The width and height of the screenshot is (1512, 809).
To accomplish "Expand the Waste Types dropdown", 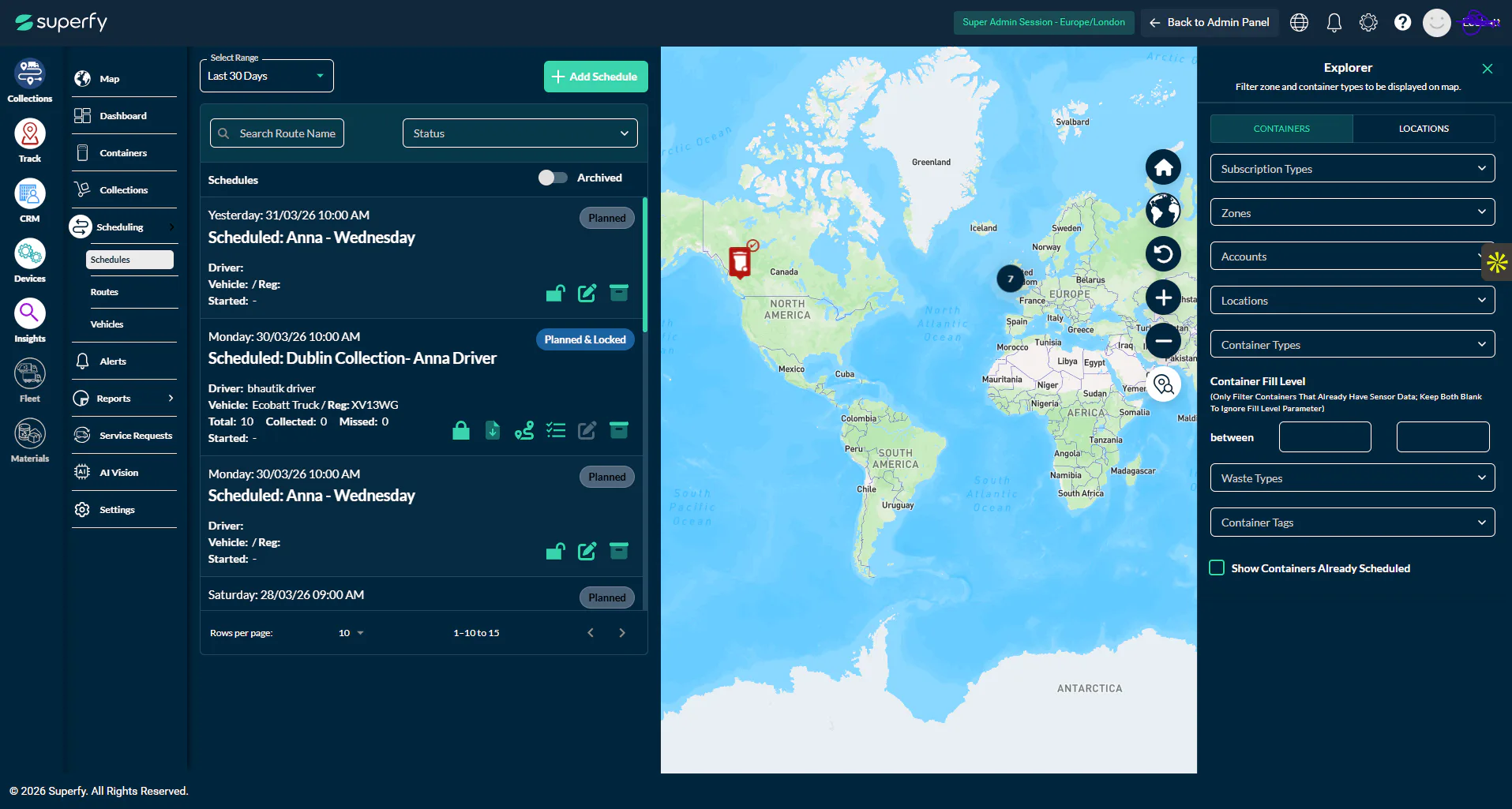I will (x=1353, y=478).
